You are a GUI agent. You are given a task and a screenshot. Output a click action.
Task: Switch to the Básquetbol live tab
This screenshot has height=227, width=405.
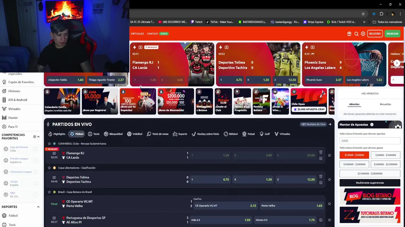click(x=113, y=134)
